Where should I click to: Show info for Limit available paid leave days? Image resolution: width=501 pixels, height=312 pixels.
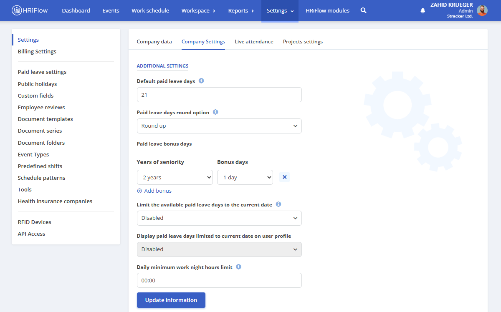tap(278, 204)
